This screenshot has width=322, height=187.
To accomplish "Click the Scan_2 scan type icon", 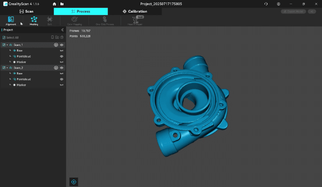I will tap(11, 68).
